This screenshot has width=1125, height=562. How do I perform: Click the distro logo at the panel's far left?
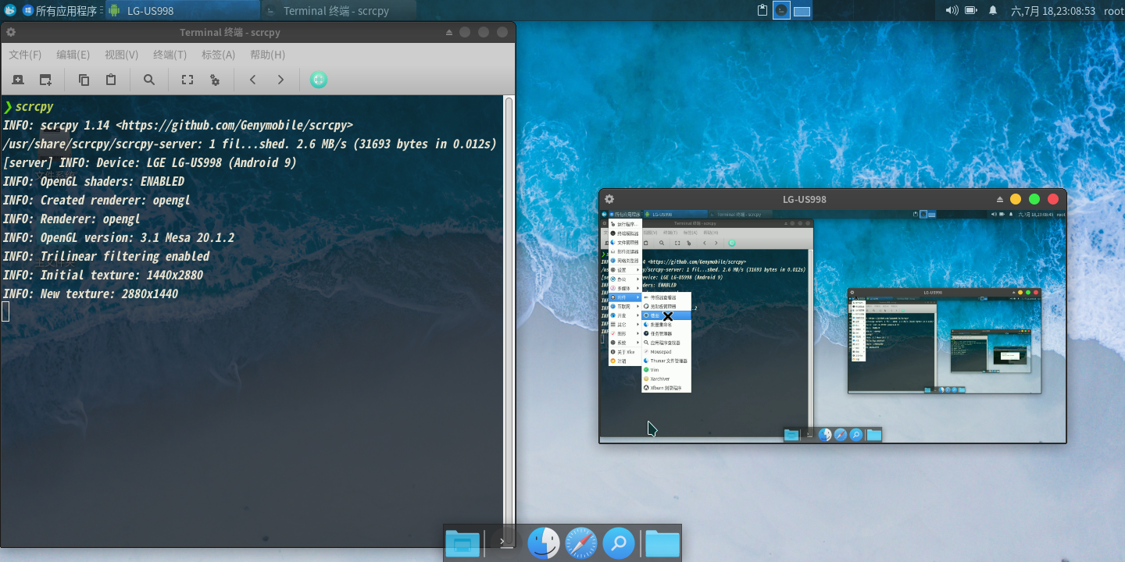(x=10, y=10)
